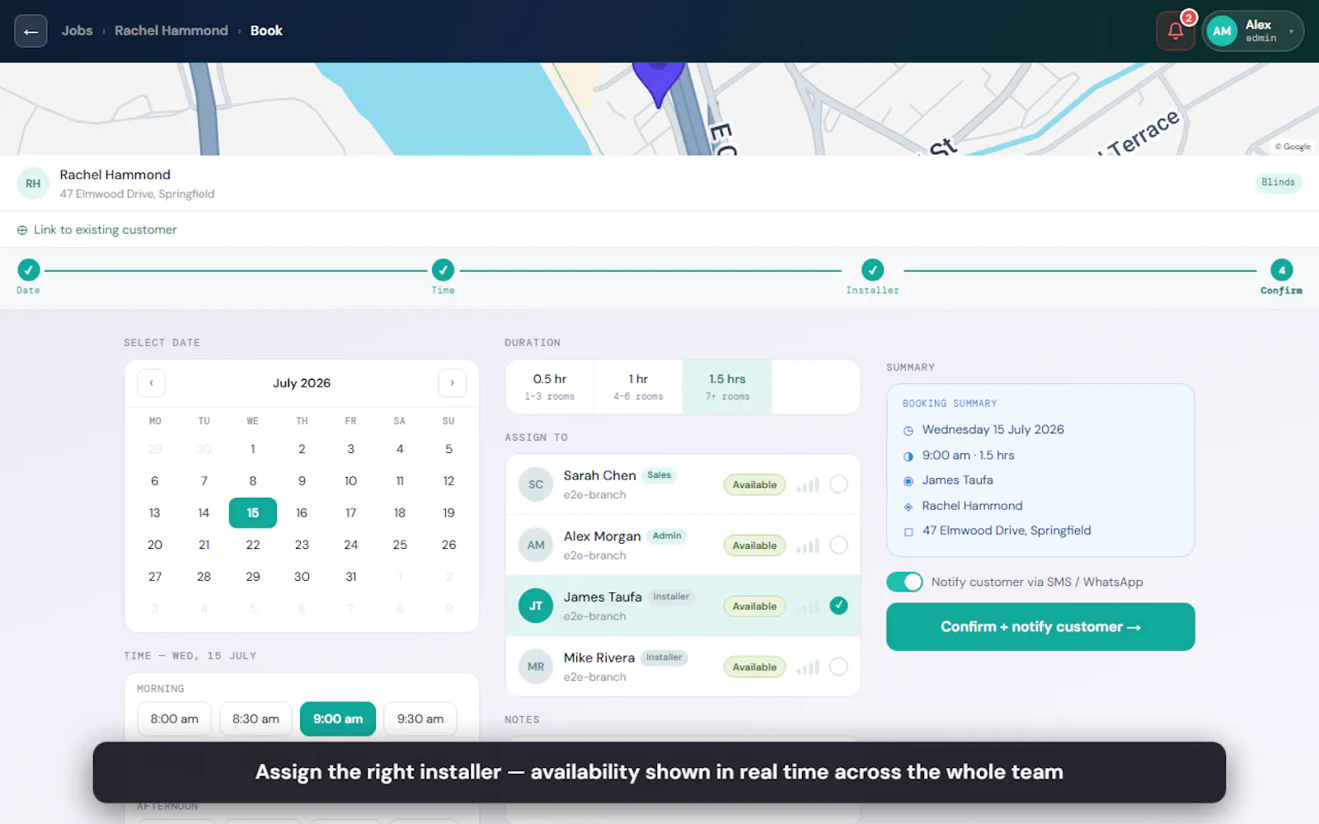The height and width of the screenshot is (824, 1319).
Task: Select Sarah Chen's radio button
Action: (838, 485)
